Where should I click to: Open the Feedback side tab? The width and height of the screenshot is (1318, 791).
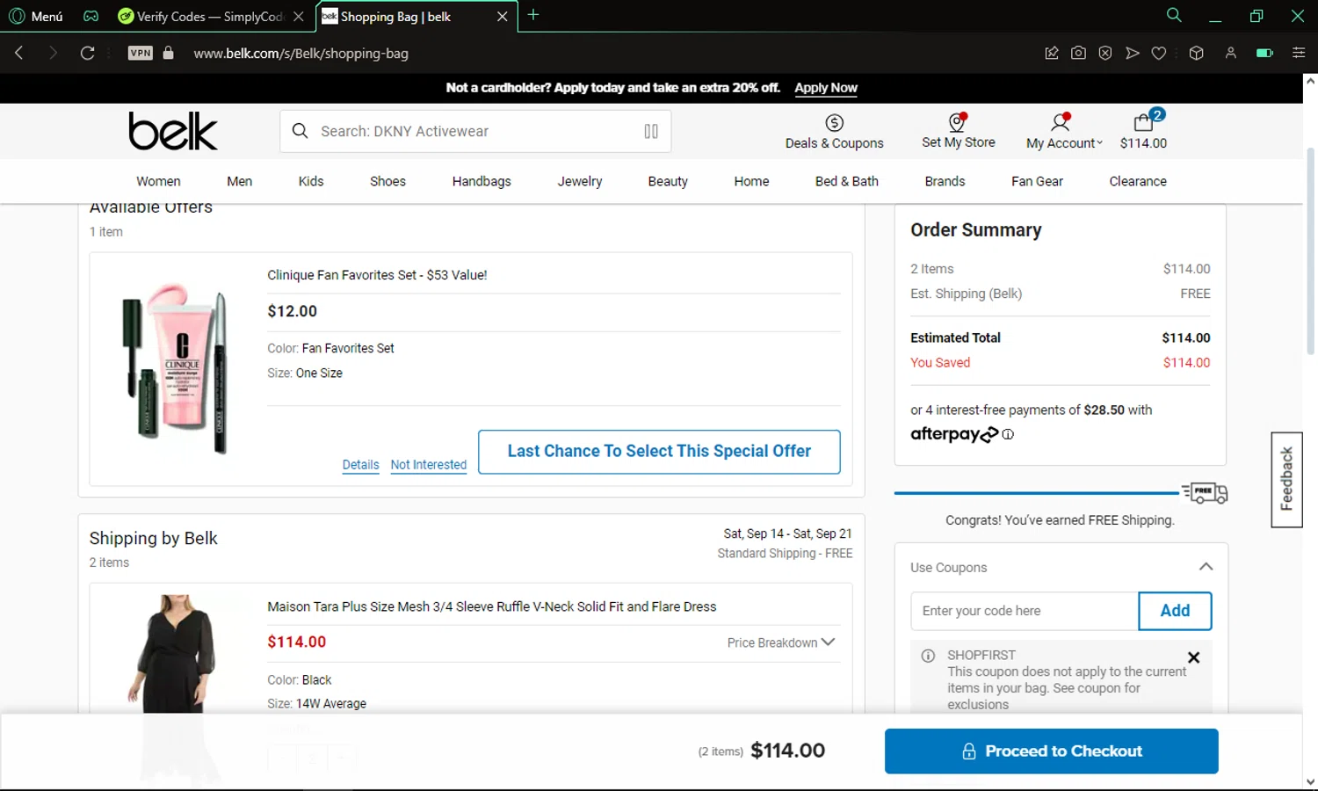(1286, 480)
